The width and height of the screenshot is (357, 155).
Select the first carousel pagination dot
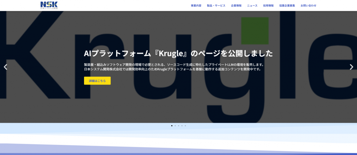point(172,126)
